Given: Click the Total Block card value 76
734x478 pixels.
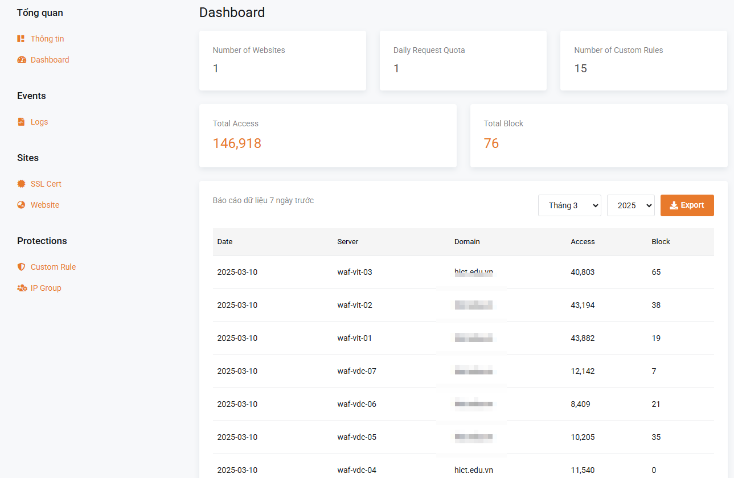Looking at the screenshot, I should (491, 143).
